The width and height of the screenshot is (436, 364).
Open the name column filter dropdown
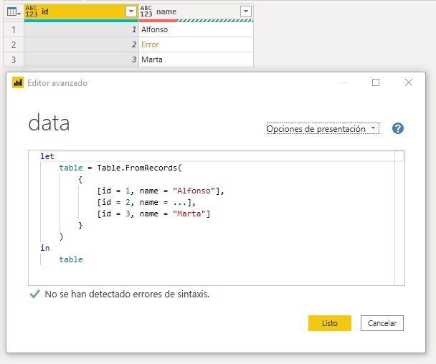point(245,11)
